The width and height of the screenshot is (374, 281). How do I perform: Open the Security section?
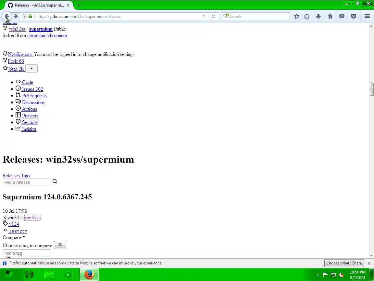click(30, 122)
